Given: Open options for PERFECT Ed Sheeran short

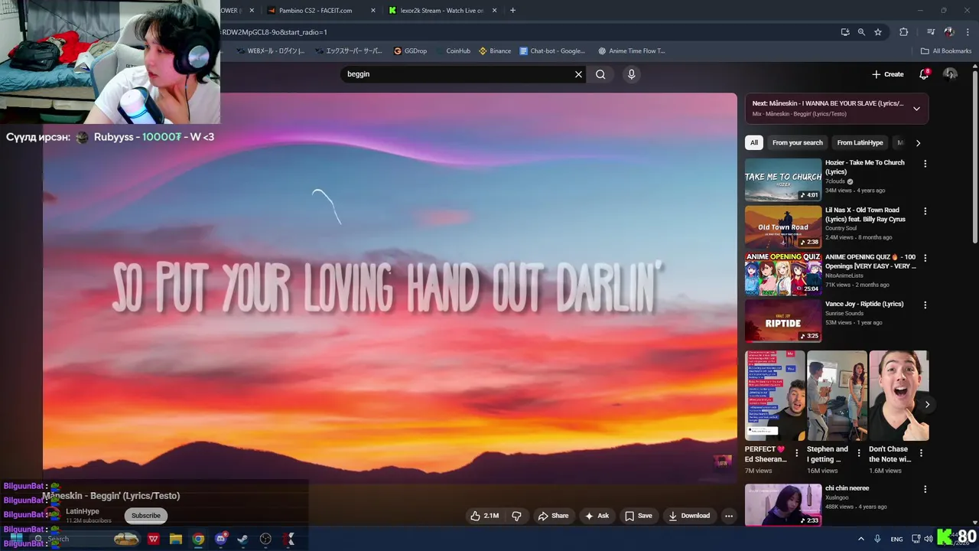Looking at the screenshot, I should (797, 453).
